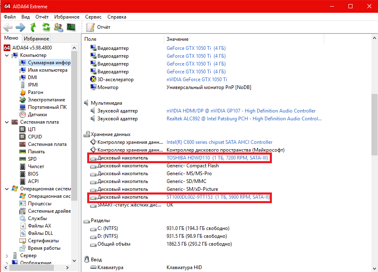Open the Realtek ALC892 audio link
The height and width of the screenshot is (272, 378).
[x=244, y=119]
